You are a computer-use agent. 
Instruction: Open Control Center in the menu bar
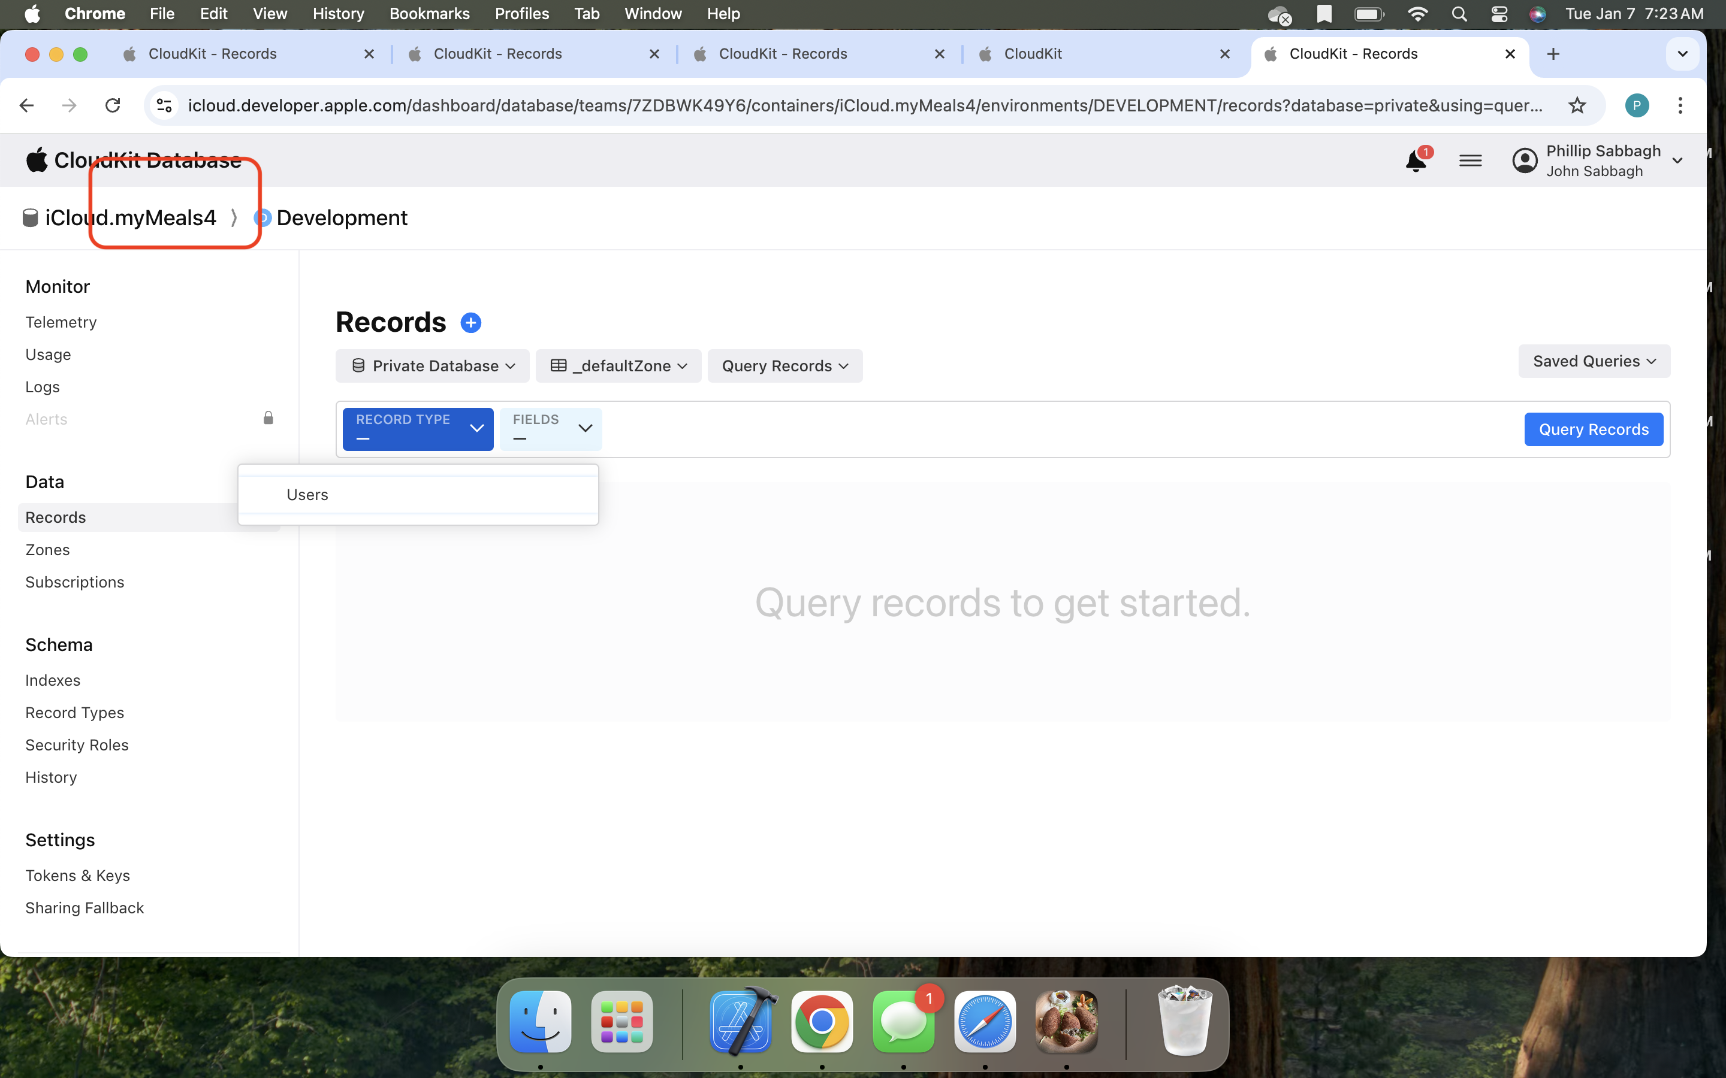1498,14
